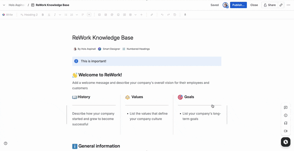The width and height of the screenshot is (294, 151).
Task: Toggle bold formatting
Action: click(43, 14)
